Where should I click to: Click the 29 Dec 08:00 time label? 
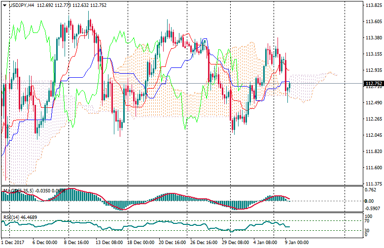point(235,243)
